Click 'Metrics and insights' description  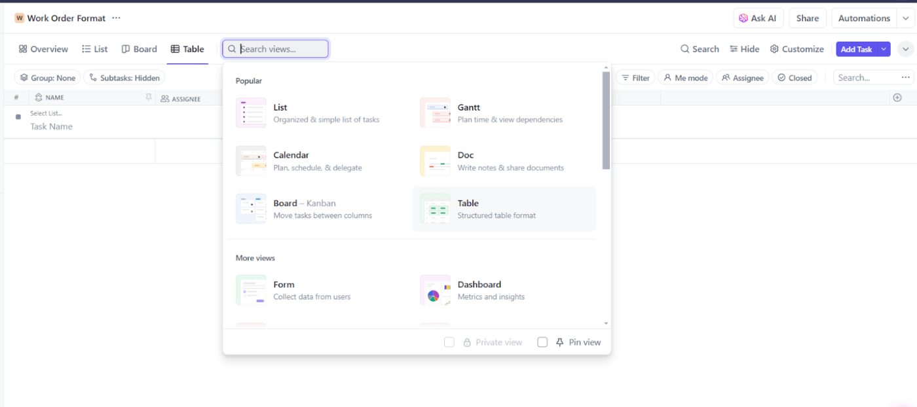pyautogui.click(x=491, y=296)
